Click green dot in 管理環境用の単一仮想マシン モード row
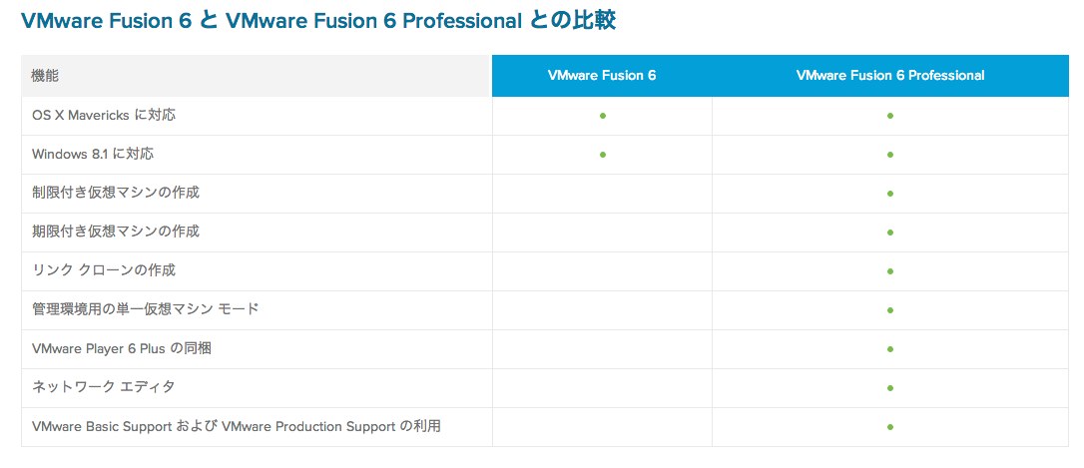1084x468 pixels. click(890, 310)
